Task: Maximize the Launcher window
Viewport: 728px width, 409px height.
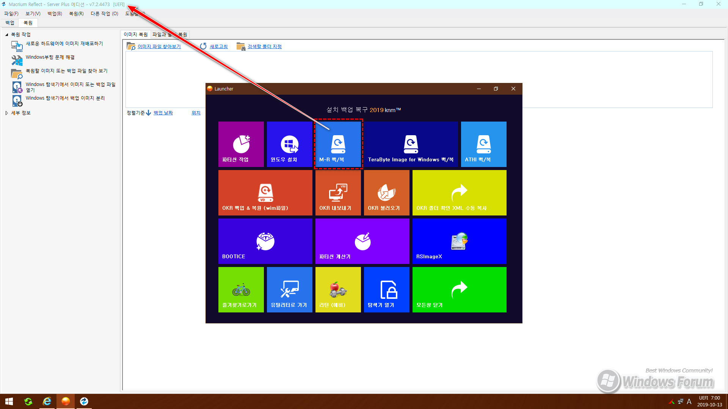Action: tap(496, 89)
